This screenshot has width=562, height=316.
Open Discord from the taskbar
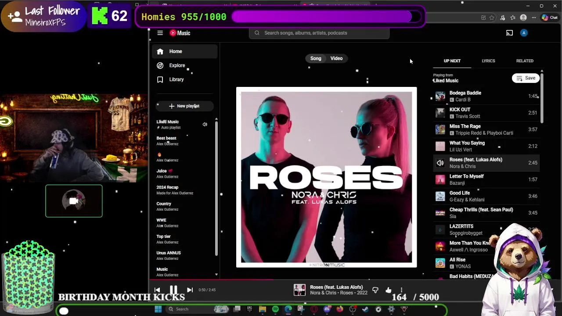(328, 309)
